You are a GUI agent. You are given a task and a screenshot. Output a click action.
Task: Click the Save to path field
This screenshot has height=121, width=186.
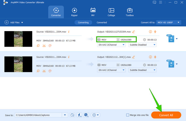[38, 115]
